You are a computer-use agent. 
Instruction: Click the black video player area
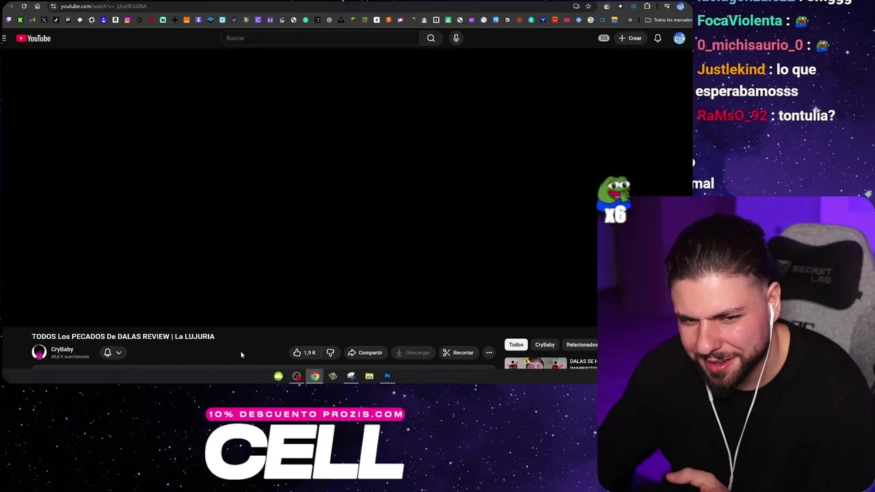[299, 188]
